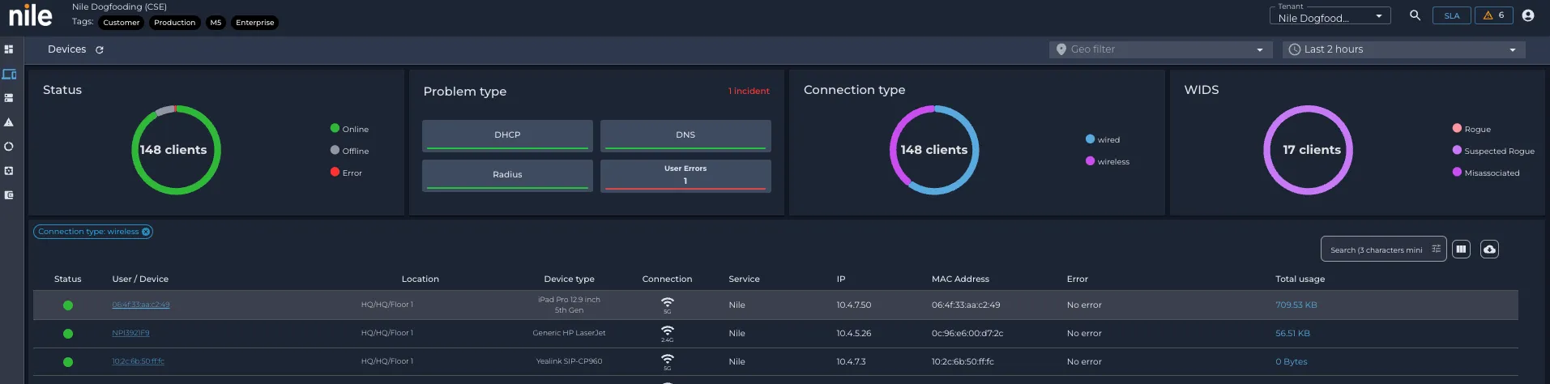
Task: Open the Geo filter dropdown
Action: tap(1160, 49)
